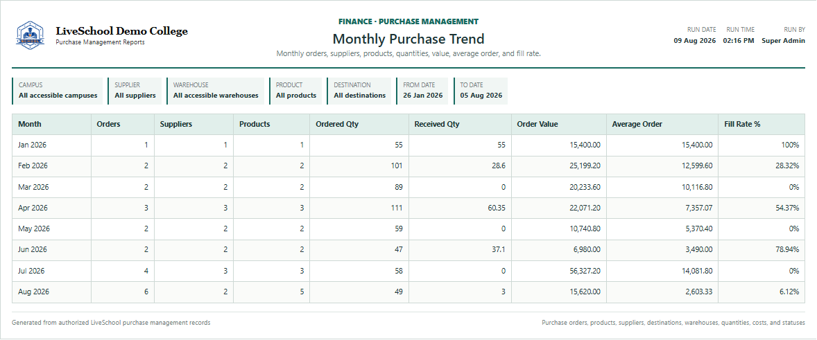Select the Feb 2026 month cell

51,166
